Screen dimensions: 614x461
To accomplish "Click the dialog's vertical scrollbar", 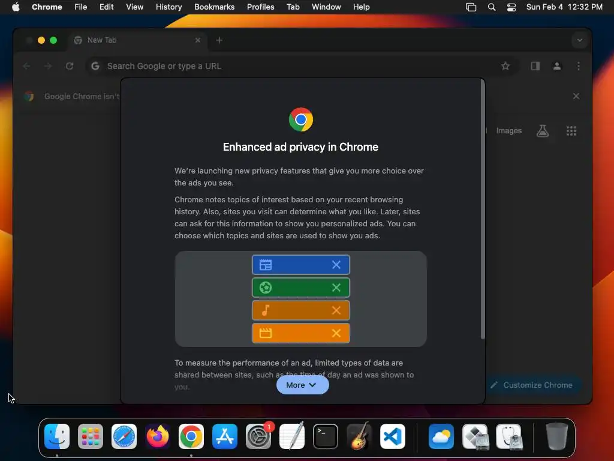I will point(483,209).
